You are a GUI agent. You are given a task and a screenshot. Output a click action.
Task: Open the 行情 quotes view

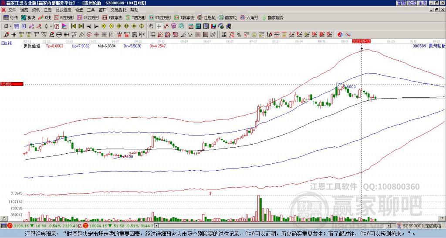(11, 17)
